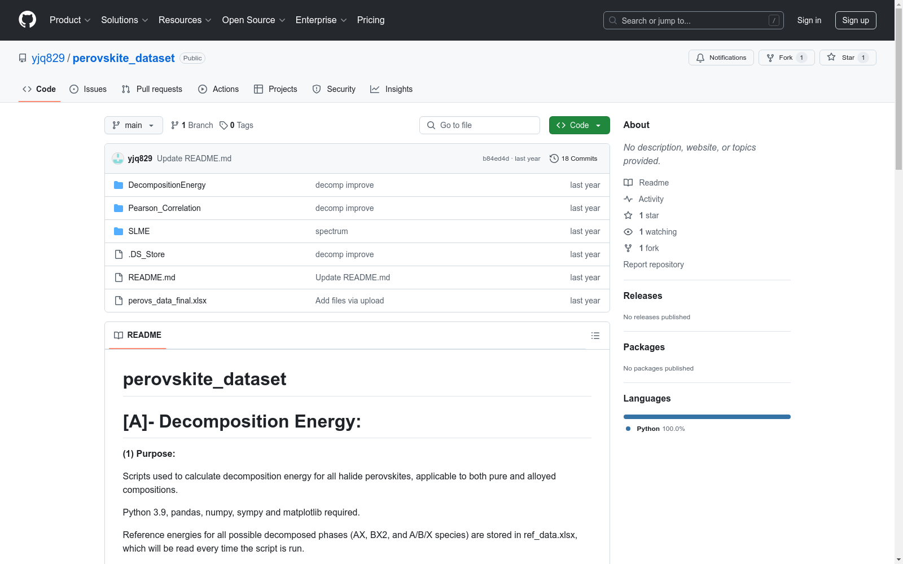
Task: Open the Update README.md commit message
Action: [194, 158]
